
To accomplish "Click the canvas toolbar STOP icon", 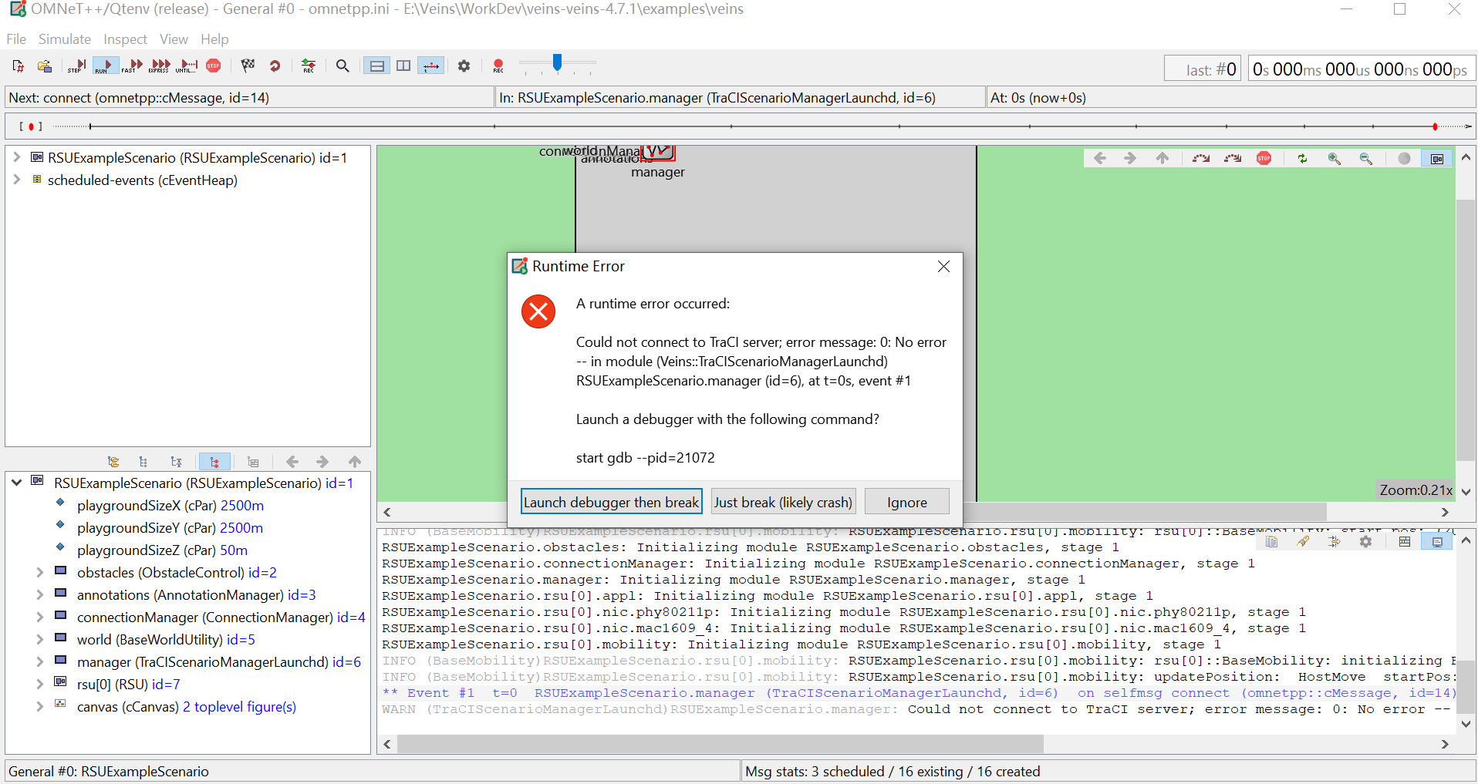I will [1264, 158].
